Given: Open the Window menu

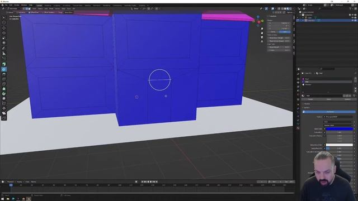Looking at the screenshot, I should (x=24, y=5).
